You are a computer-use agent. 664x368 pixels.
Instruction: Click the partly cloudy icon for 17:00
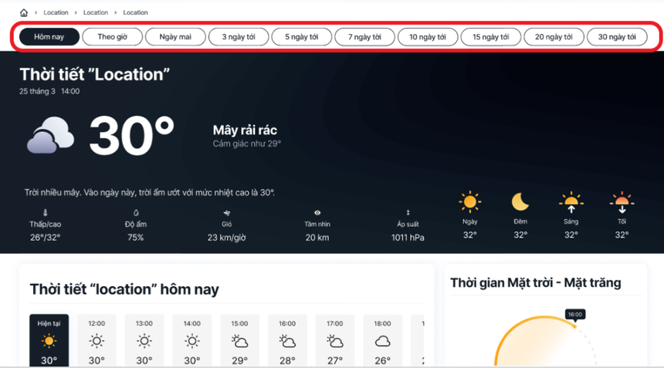coord(335,341)
